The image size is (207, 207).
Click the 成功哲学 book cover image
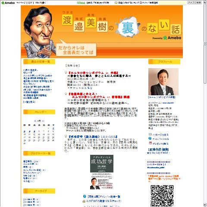(102, 172)
